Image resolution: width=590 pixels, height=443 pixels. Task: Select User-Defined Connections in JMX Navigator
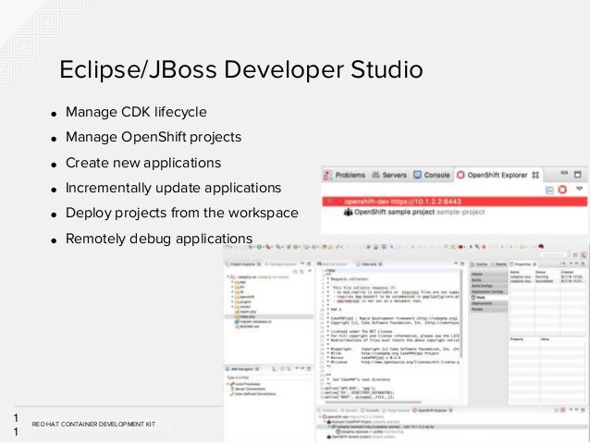(x=252, y=394)
